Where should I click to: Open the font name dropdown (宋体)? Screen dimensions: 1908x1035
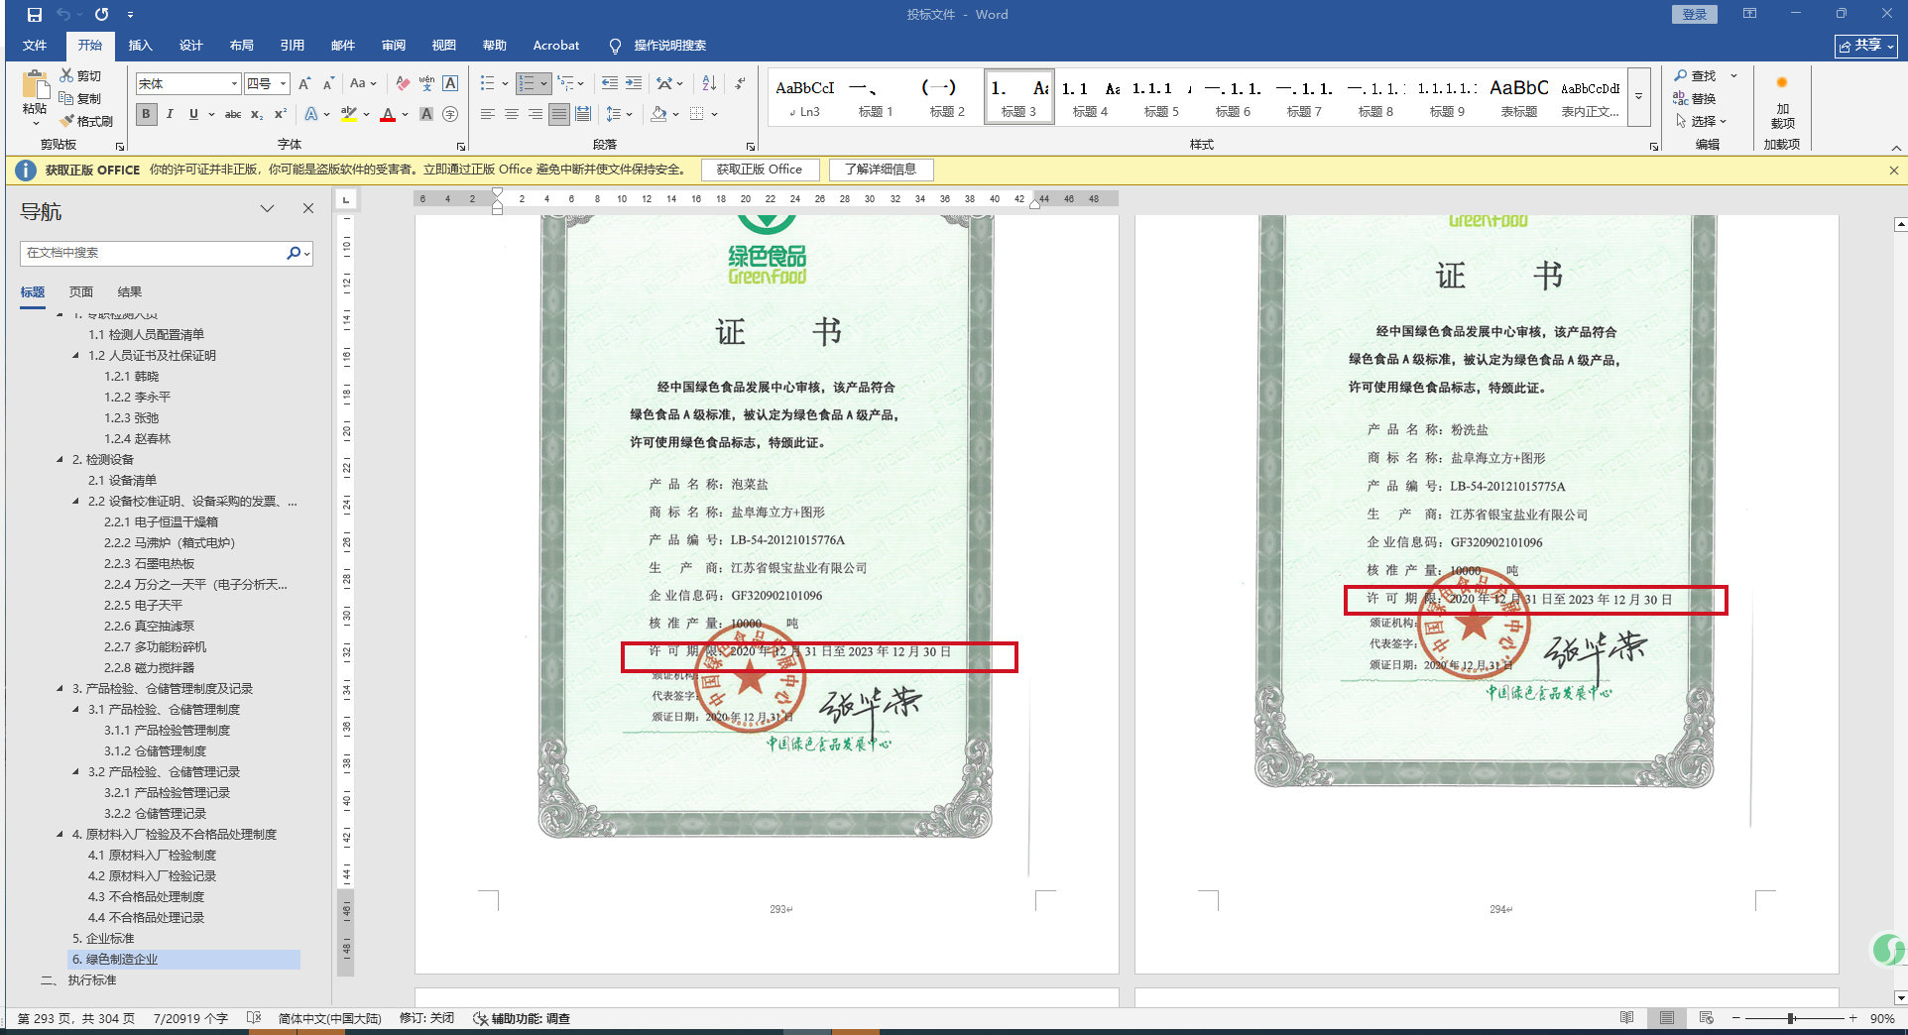(234, 84)
